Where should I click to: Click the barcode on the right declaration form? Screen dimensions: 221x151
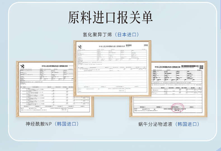click(x=190, y=66)
